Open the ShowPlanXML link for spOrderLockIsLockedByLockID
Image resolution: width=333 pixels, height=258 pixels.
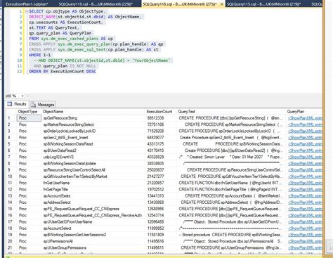(x=305, y=131)
